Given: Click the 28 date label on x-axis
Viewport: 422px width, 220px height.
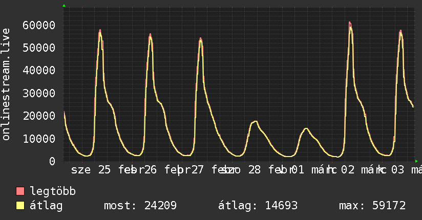Looking at the screenshot, I should tap(255, 170).
